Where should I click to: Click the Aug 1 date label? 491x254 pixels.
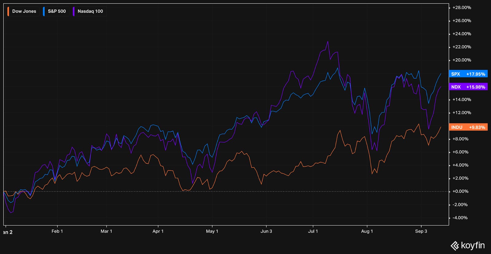tap(367, 231)
